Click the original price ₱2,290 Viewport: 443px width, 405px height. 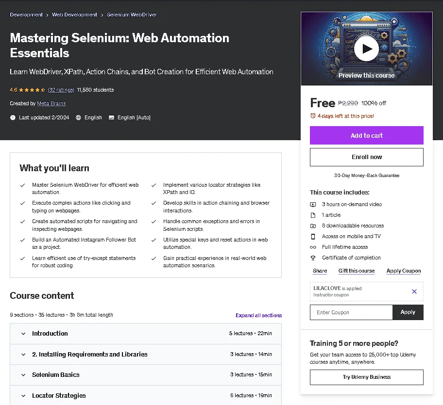(348, 103)
